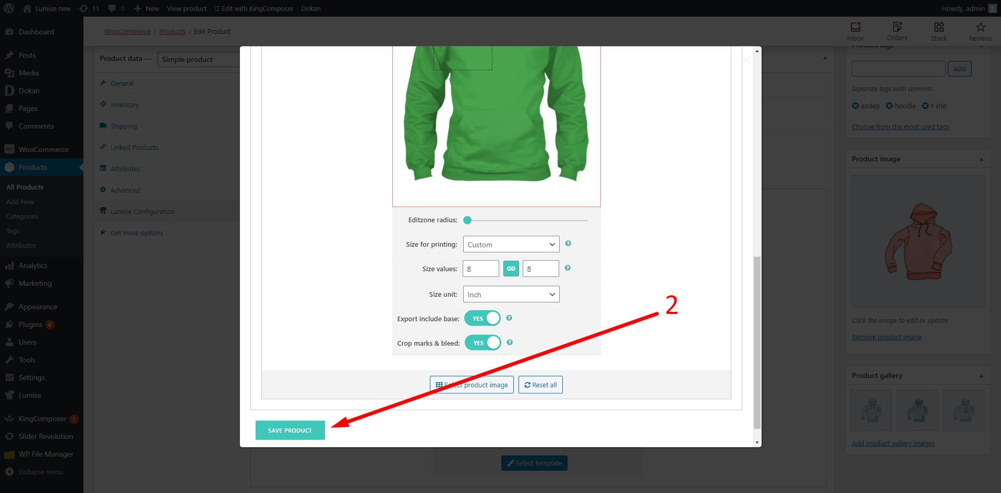Viewport: 1001px width, 493px height.
Task: Open product type dropdown Simple product
Action: pos(199,59)
